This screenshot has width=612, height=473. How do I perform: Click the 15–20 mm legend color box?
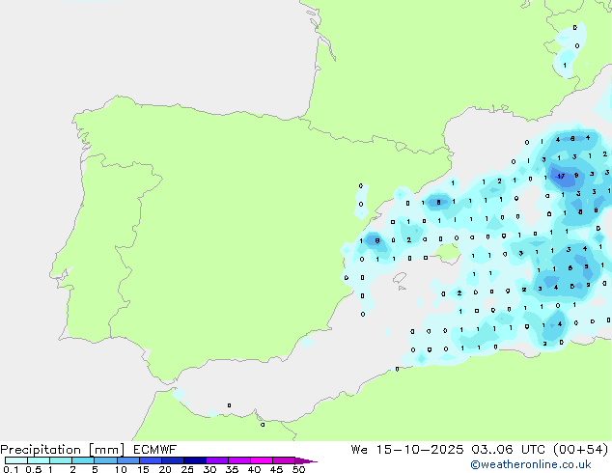[151, 460]
